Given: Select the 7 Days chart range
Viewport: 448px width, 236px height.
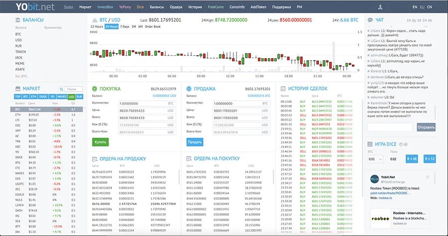Looking at the screenshot, I should coord(124,26).
